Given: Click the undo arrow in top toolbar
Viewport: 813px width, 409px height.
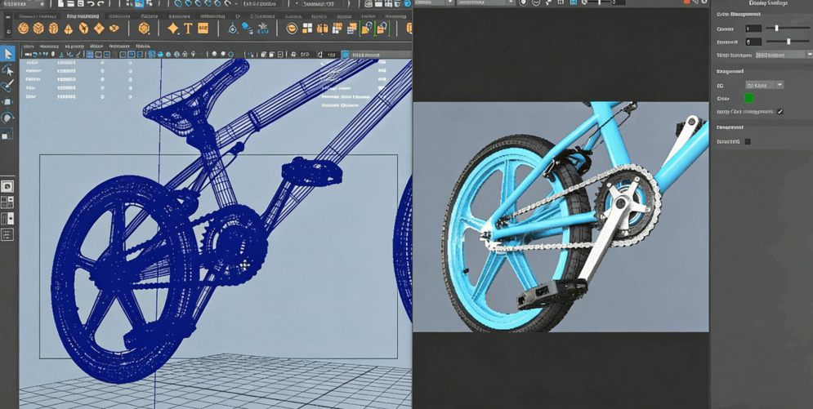Looking at the screenshot, I should pyautogui.click(x=91, y=4).
